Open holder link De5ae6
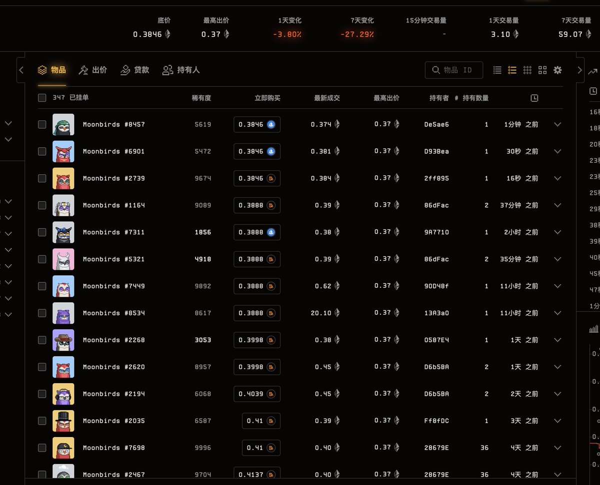 436,124
